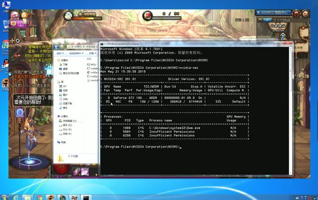Viewport: 318px width, 200px height.
Task: Click Explorer's forward arrow button
Action: [x=62, y=47]
